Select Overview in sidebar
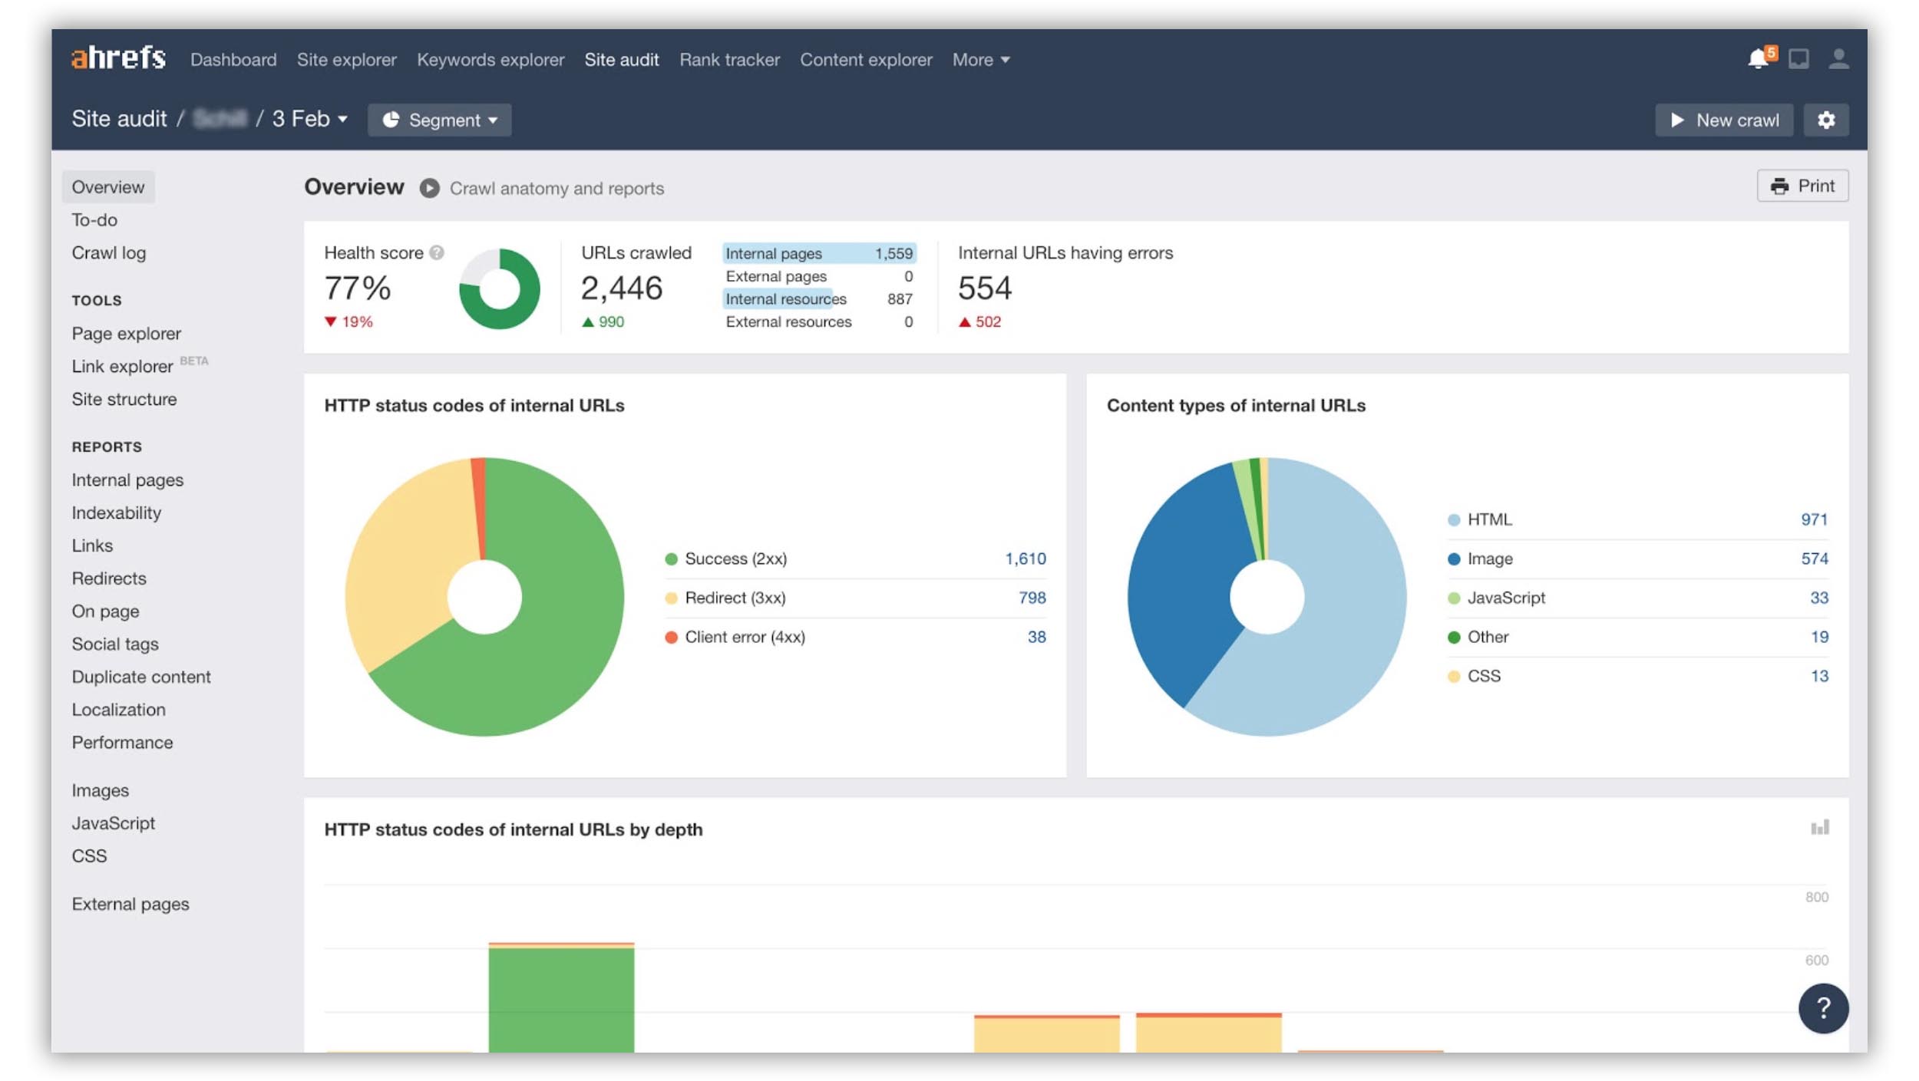 (x=107, y=186)
